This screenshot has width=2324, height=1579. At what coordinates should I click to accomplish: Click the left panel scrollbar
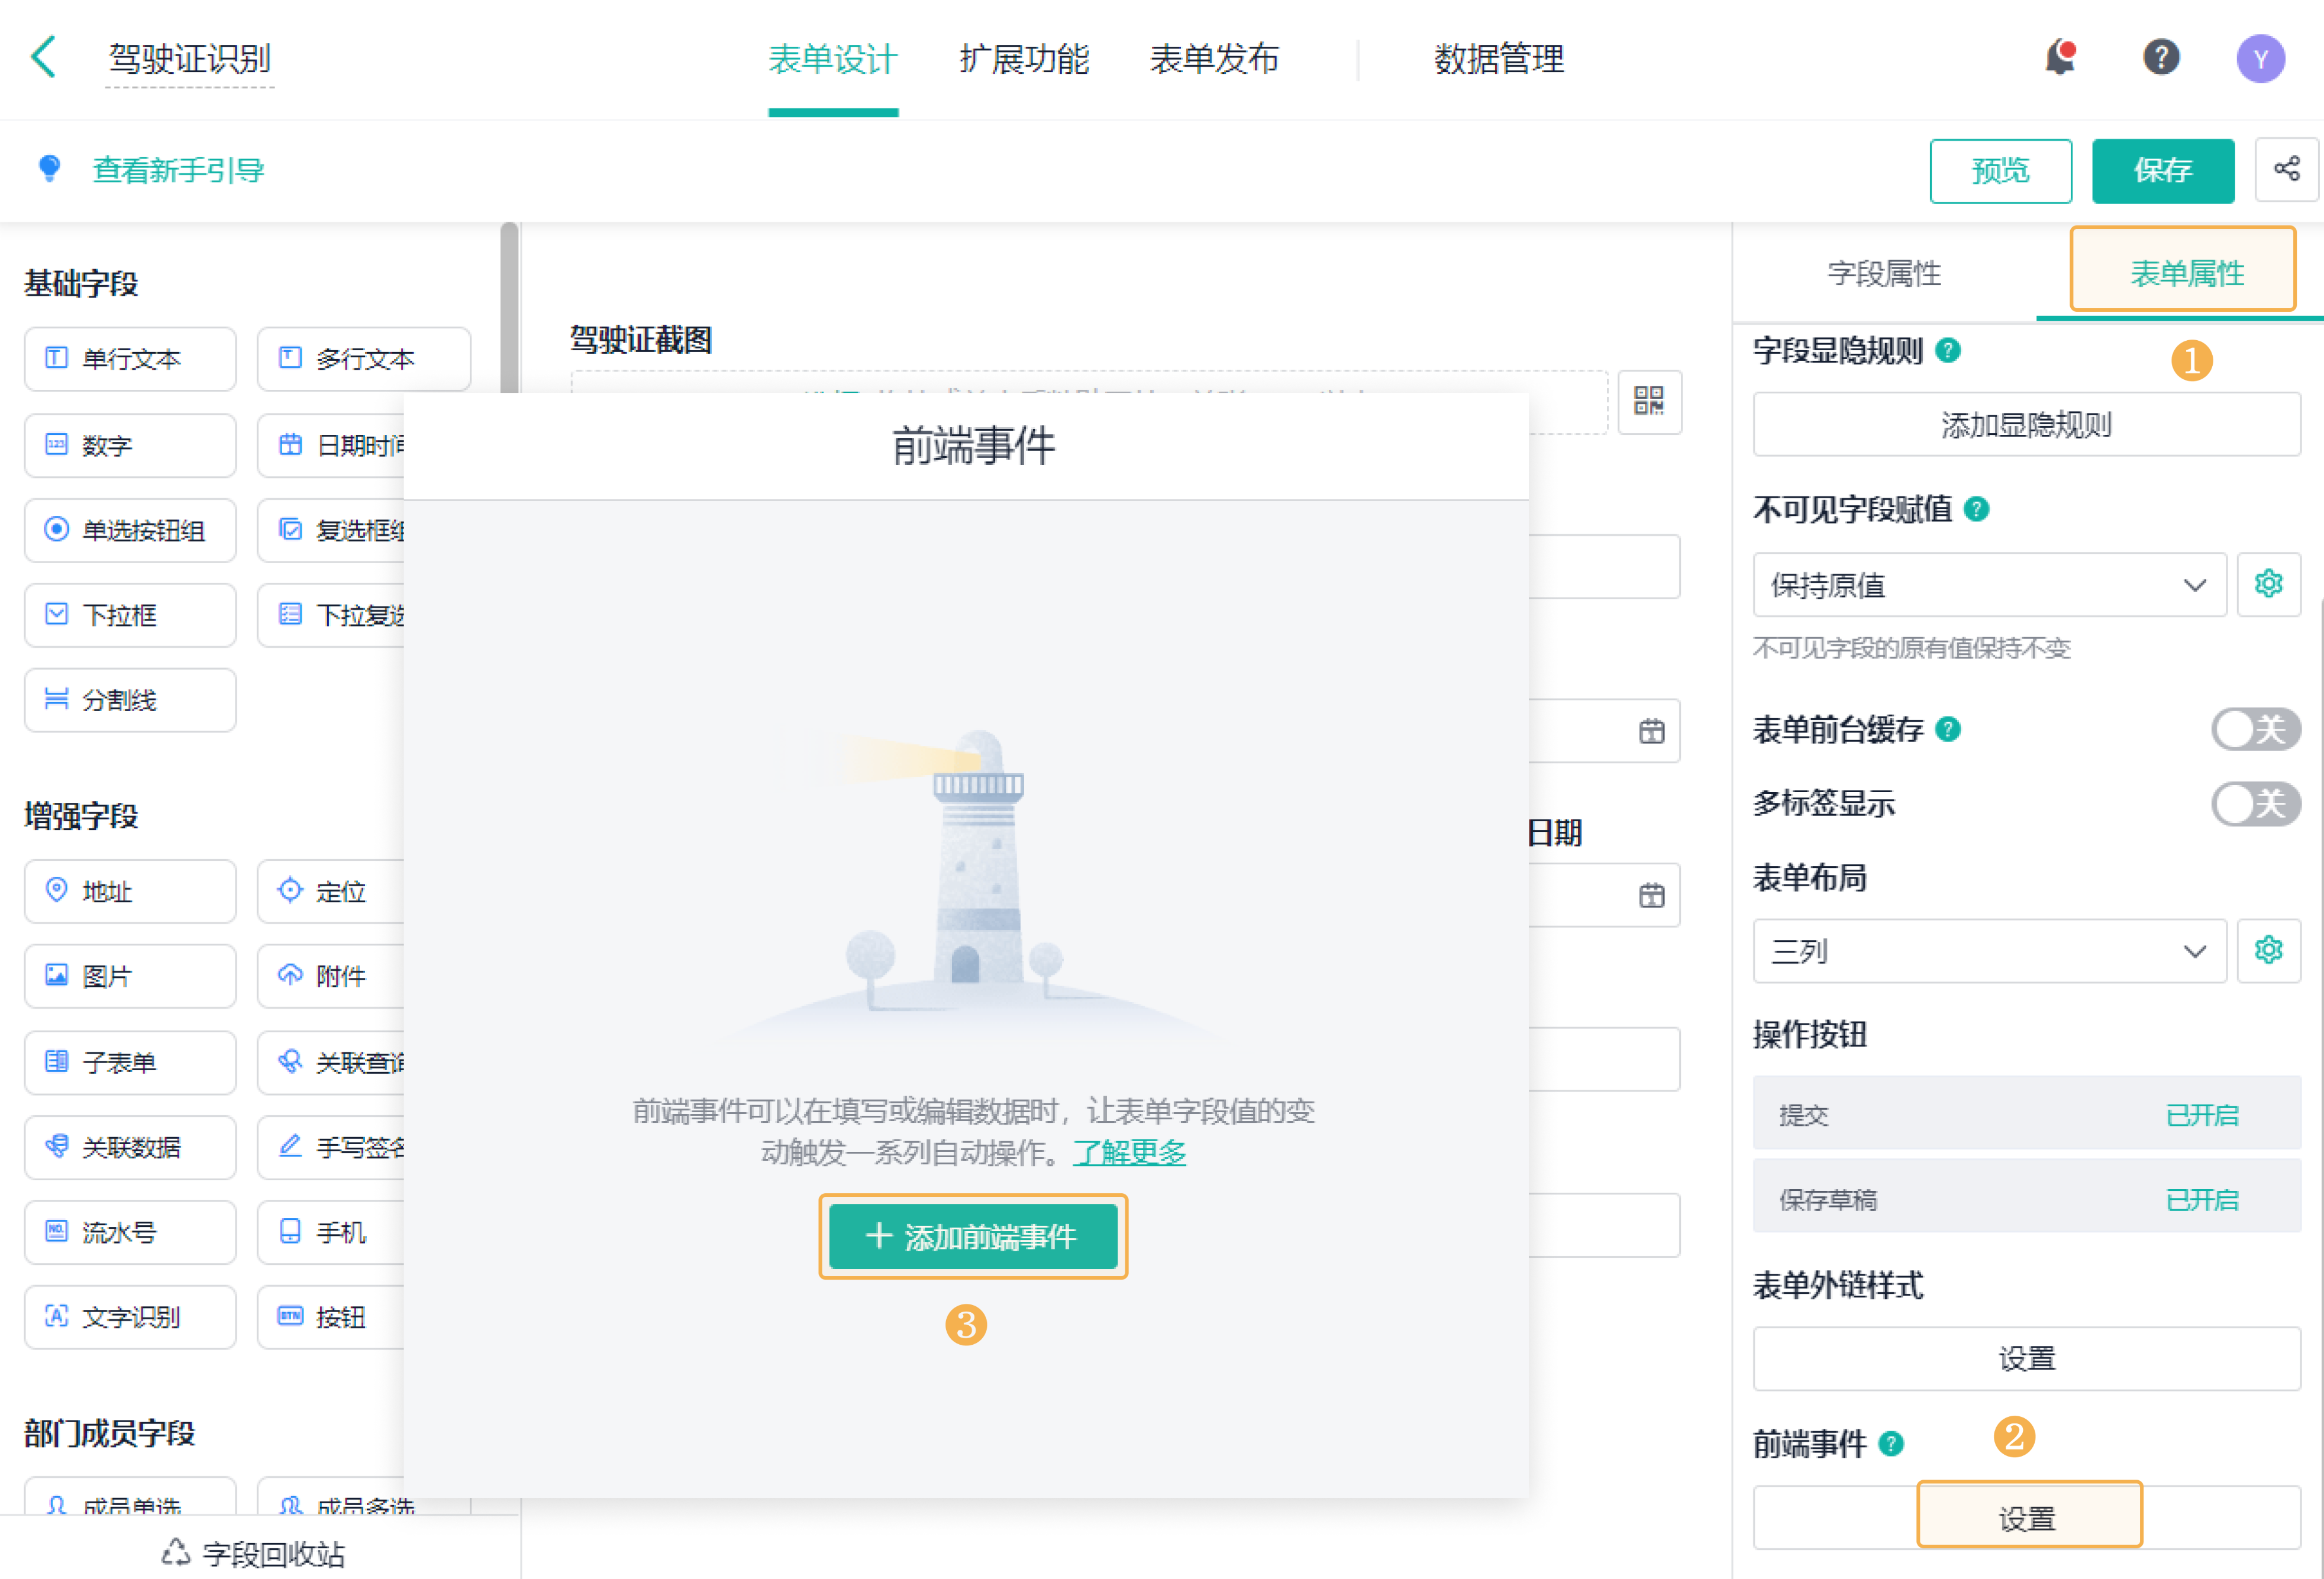(x=509, y=310)
